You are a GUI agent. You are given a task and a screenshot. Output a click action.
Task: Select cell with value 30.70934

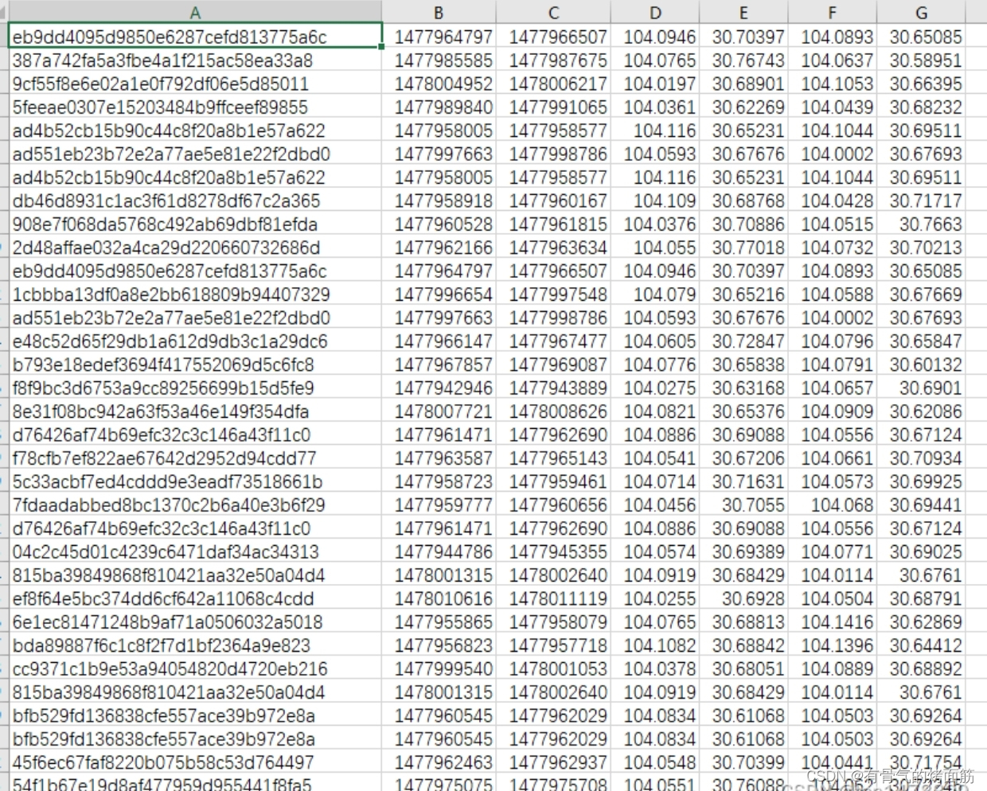[x=921, y=458]
